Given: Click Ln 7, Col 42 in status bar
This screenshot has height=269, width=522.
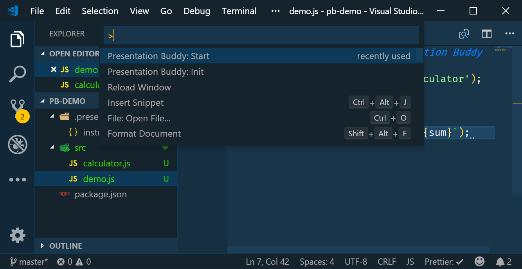Looking at the screenshot, I should pyautogui.click(x=267, y=262).
